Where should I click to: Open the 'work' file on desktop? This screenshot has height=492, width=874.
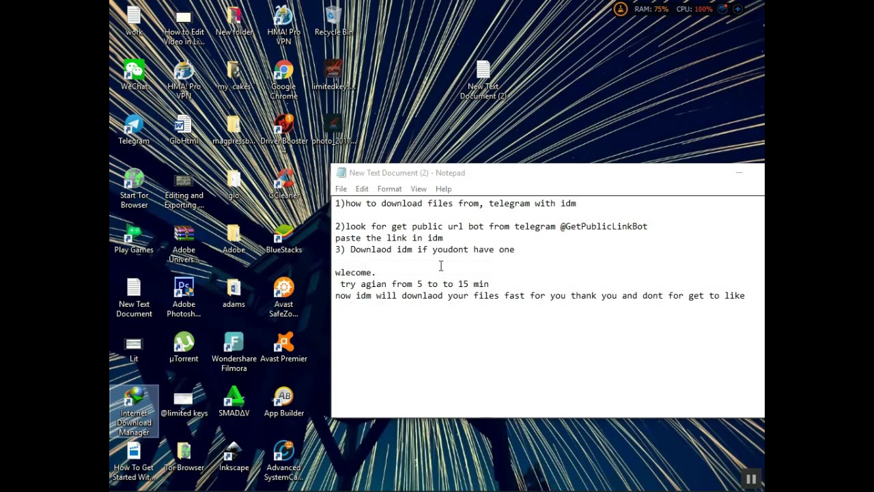click(x=134, y=21)
